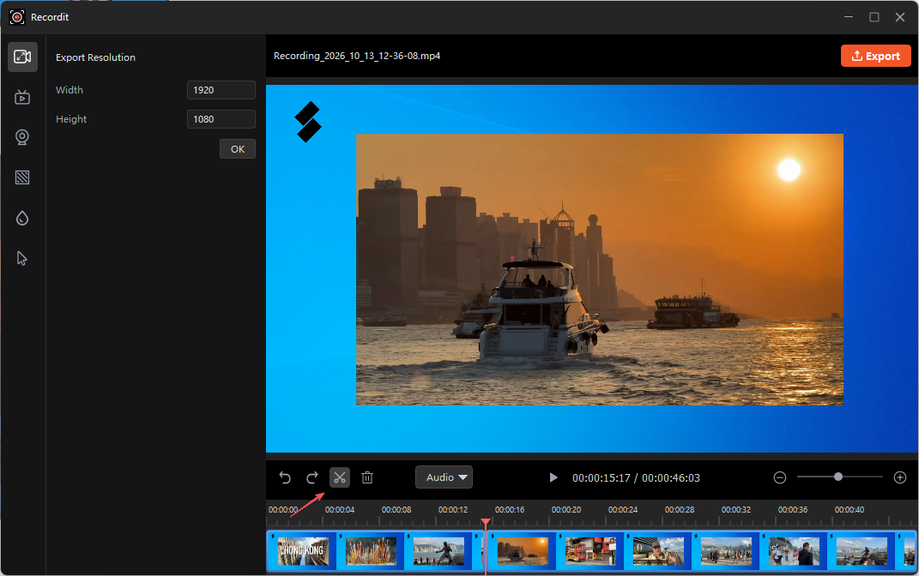
Task: Click the video preview canvas
Action: coord(592,268)
